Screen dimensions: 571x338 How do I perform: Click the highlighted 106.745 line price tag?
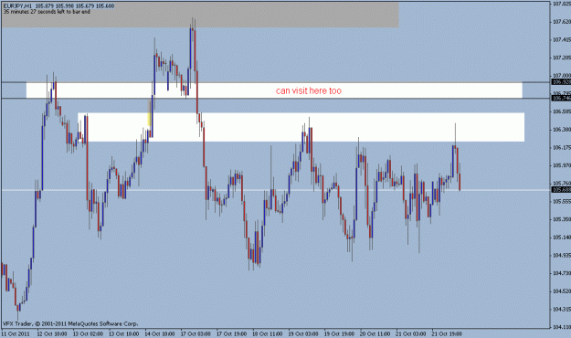[561, 98]
